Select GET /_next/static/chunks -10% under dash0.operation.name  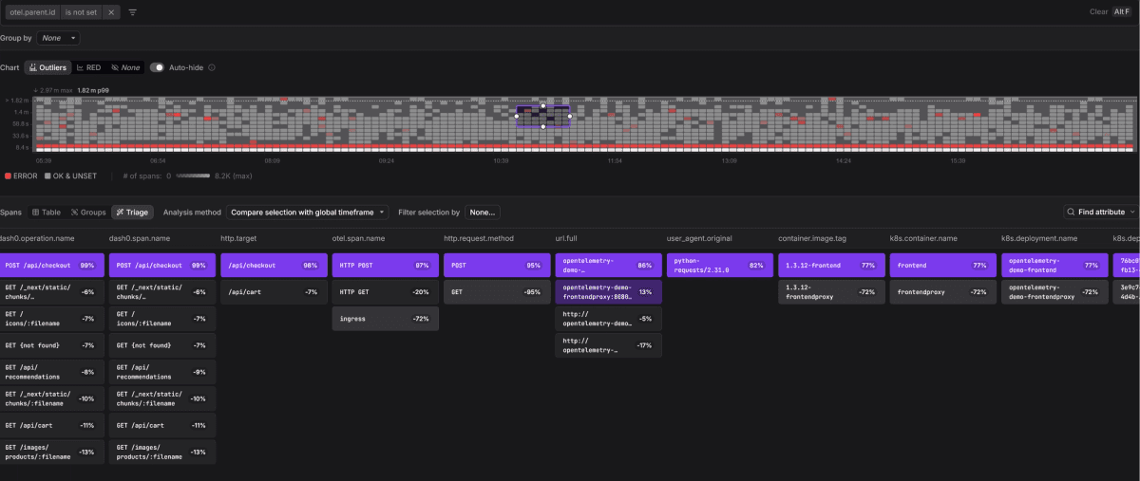[x=52, y=398]
